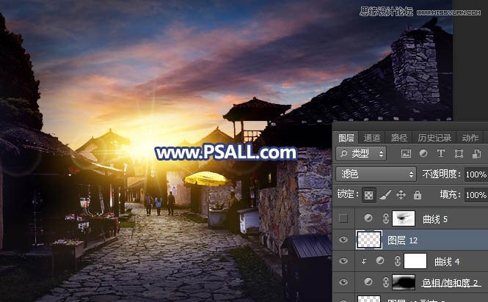Image resolution: width=488 pixels, height=302 pixels.
Task: Toggle lock all padlock icon
Action: click(x=418, y=195)
